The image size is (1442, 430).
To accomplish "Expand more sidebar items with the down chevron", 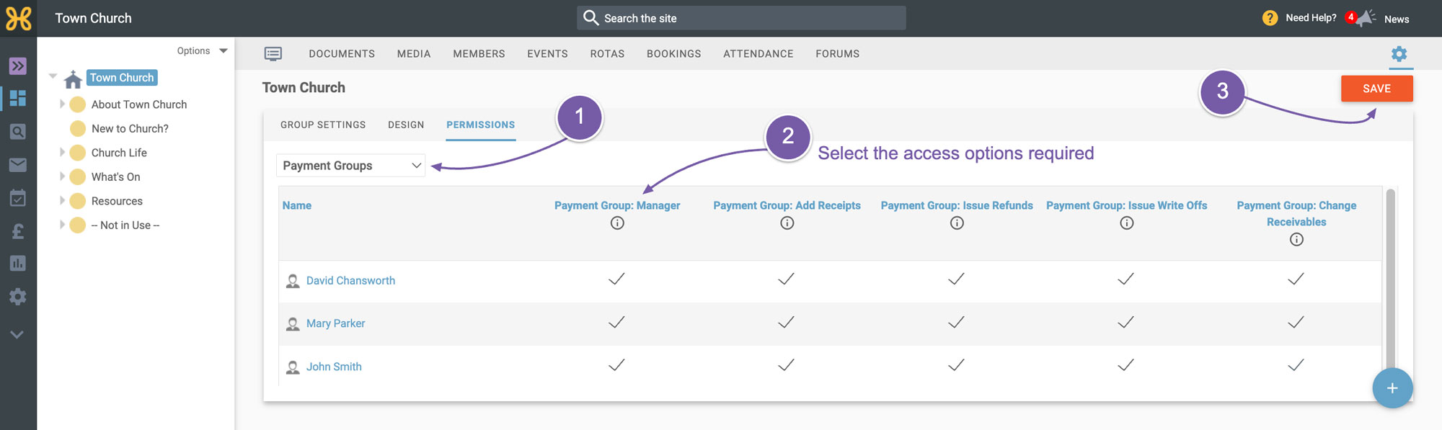I will 17,334.
